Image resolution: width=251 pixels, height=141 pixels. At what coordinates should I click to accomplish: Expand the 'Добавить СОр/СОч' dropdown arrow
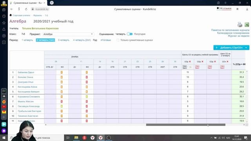[246, 48]
